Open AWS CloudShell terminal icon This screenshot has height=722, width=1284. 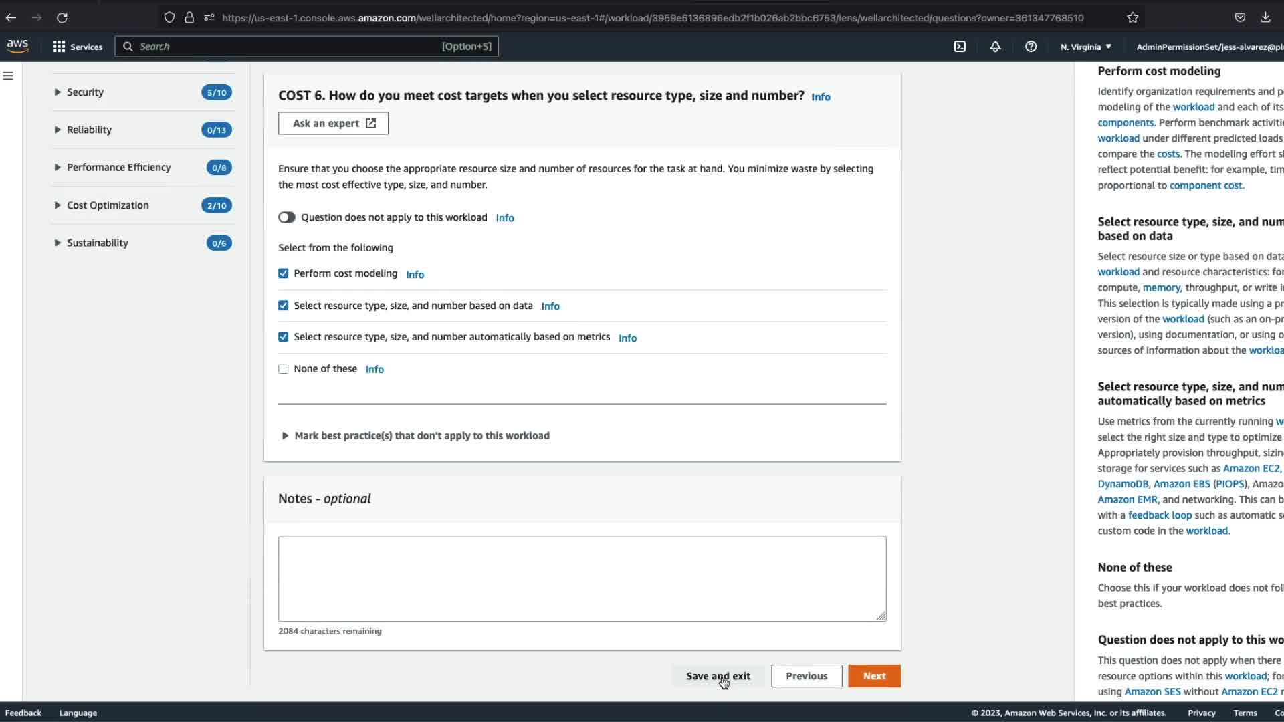click(x=960, y=47)
